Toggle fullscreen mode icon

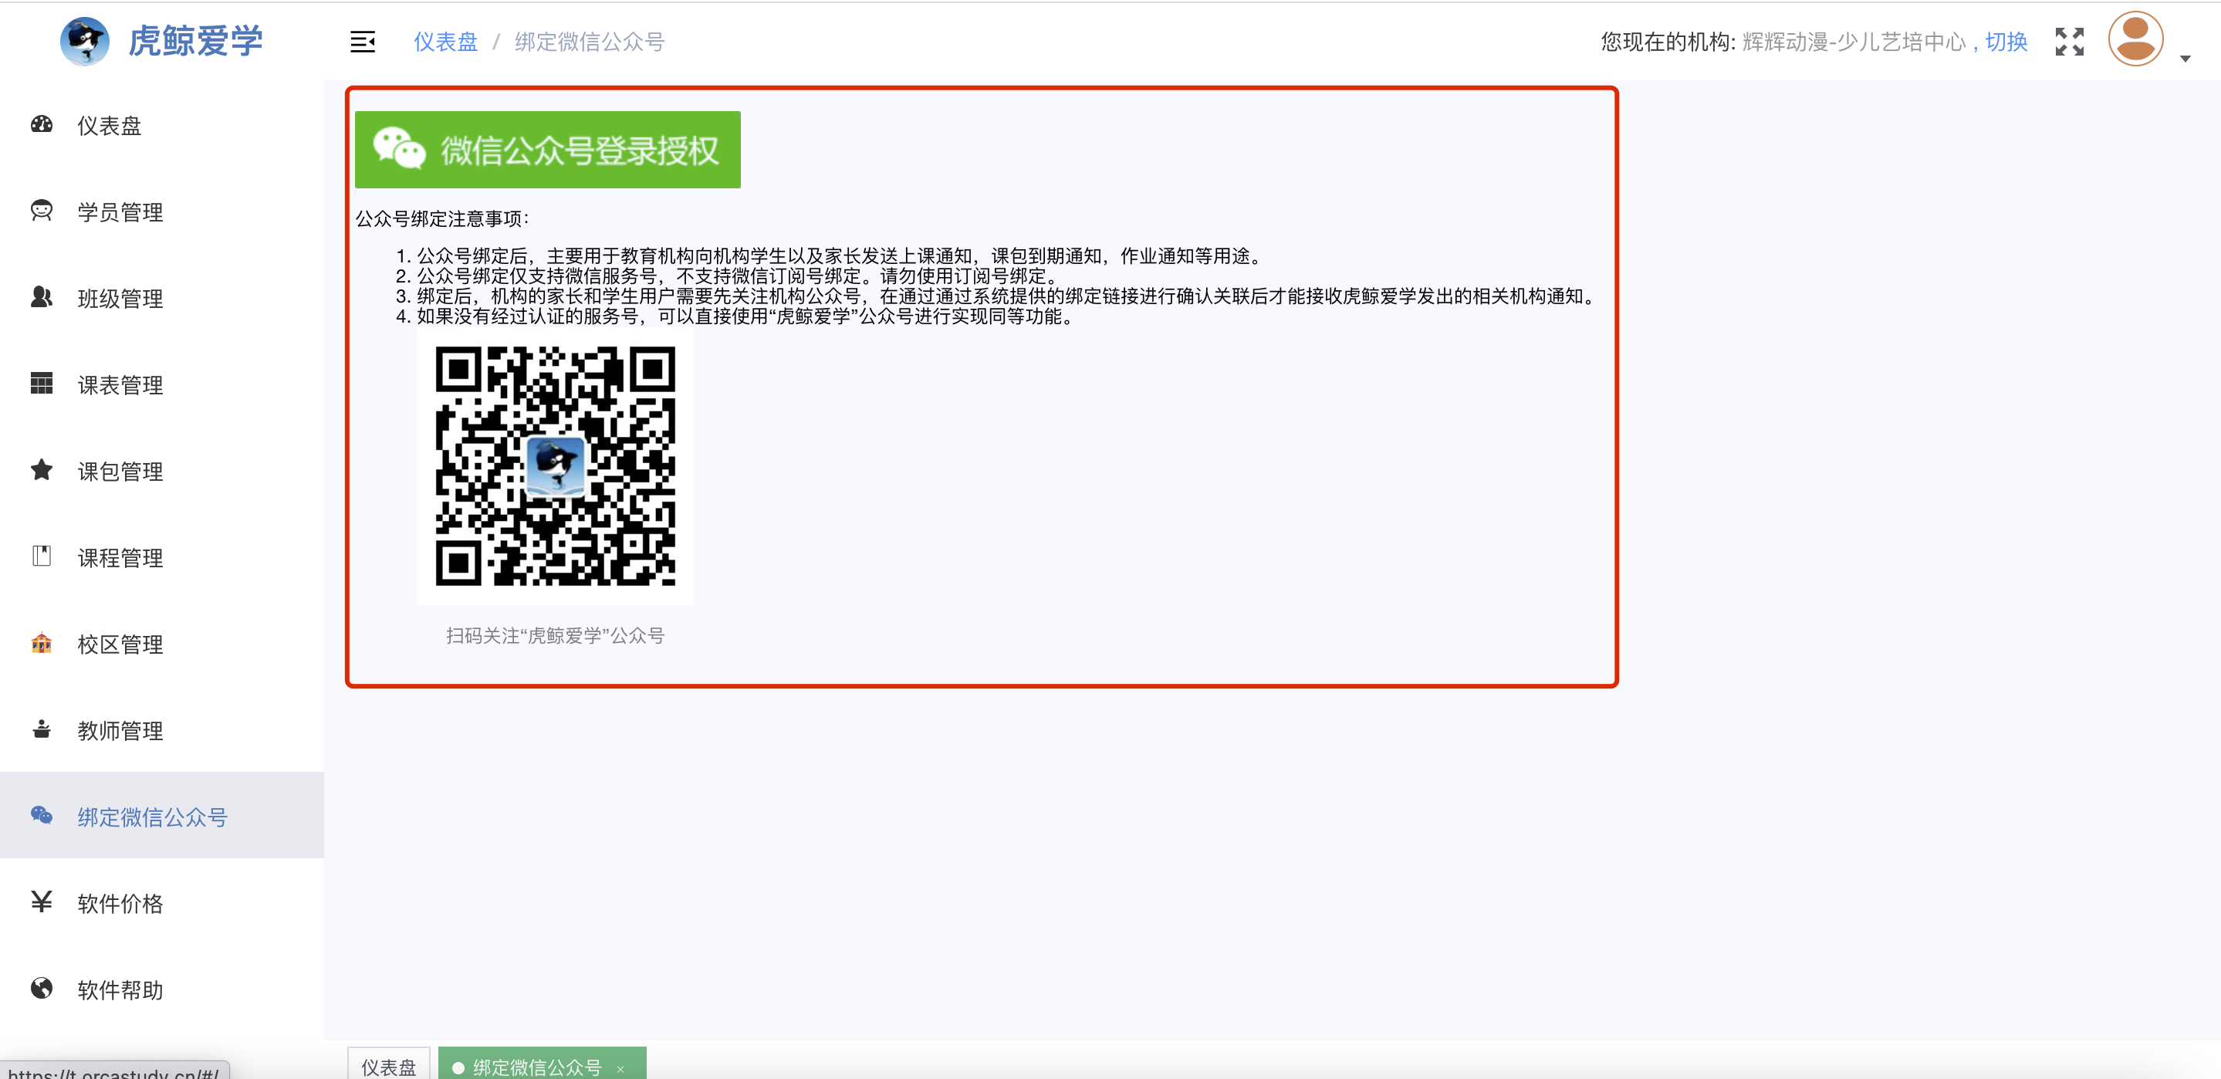point(2069,42)
